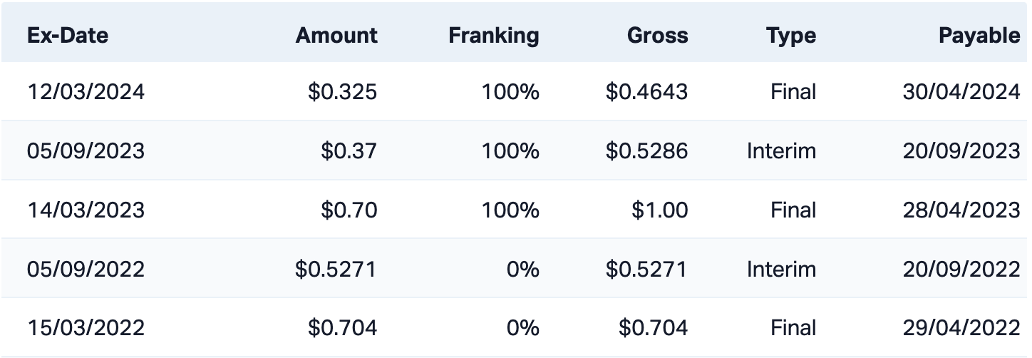This screenshot has width=1032, height=358.
Task: Sort by the Payable column header
Action: point(979,36)
